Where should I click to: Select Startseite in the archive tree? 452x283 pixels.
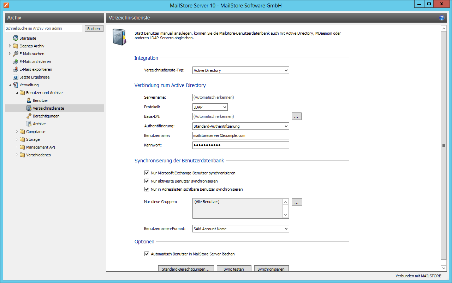point(28,38)
